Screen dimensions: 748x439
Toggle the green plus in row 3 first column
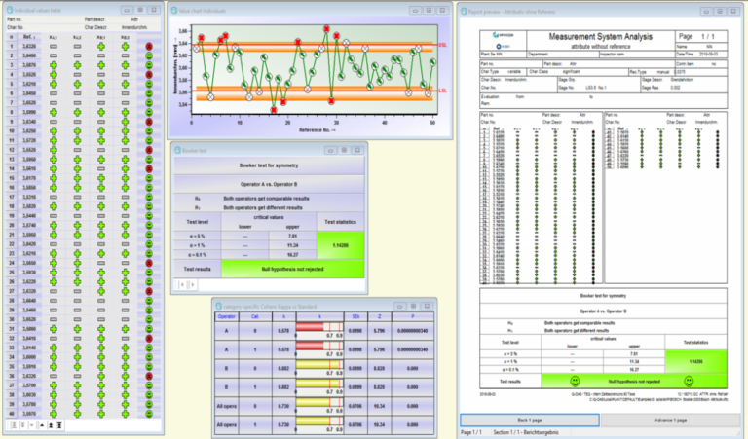(x=54, y=65)
